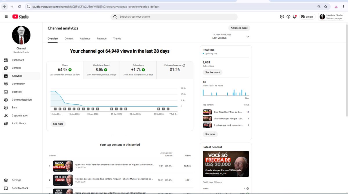The image size is (348, 194).
Task: Click See live count button
Action: (x=213, y=72)
